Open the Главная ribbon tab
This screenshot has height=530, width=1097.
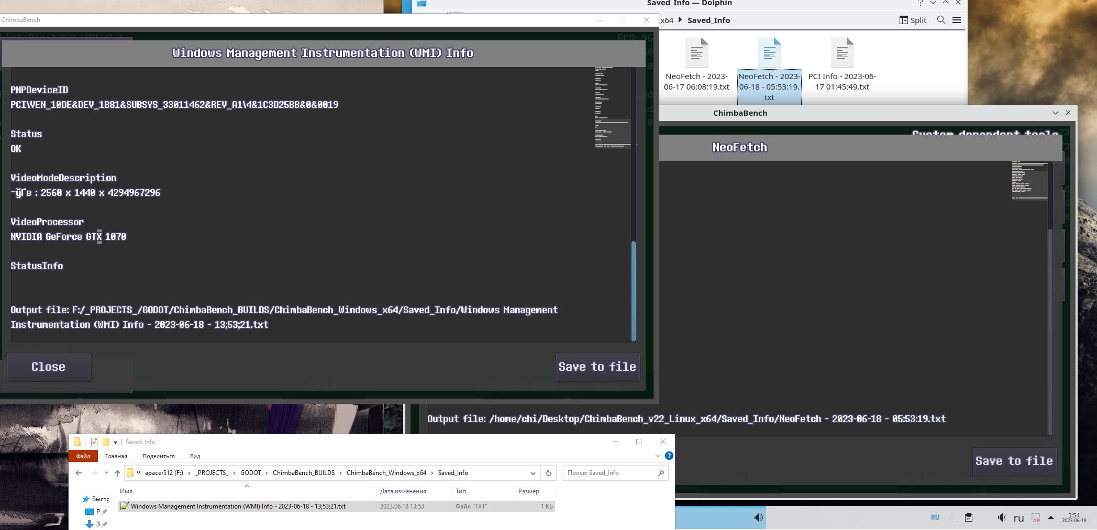coord(116,456)
